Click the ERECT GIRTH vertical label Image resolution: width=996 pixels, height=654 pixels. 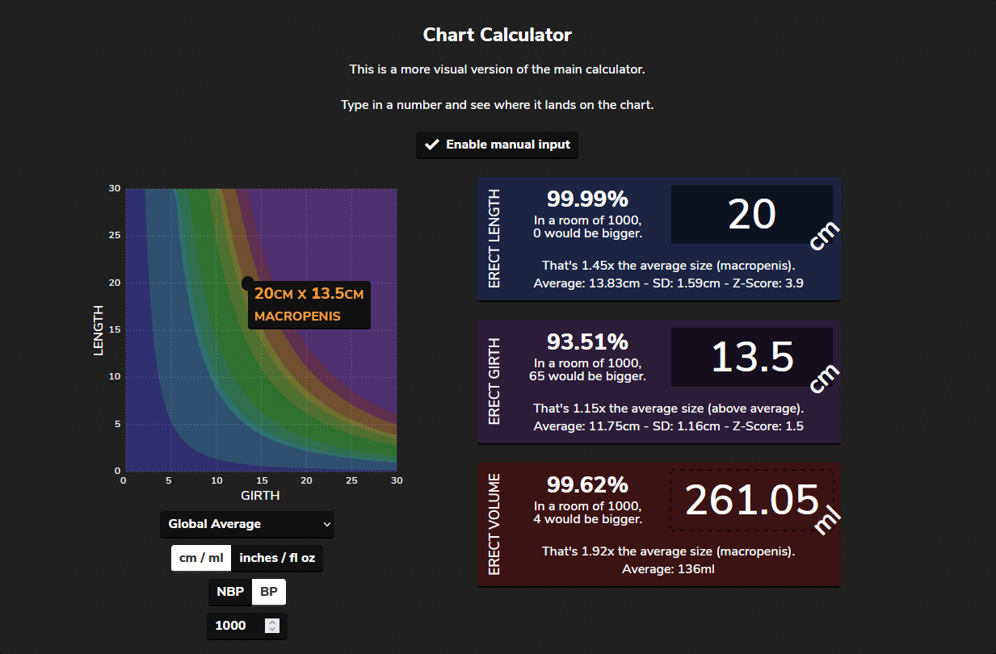(x=494, y=381)
